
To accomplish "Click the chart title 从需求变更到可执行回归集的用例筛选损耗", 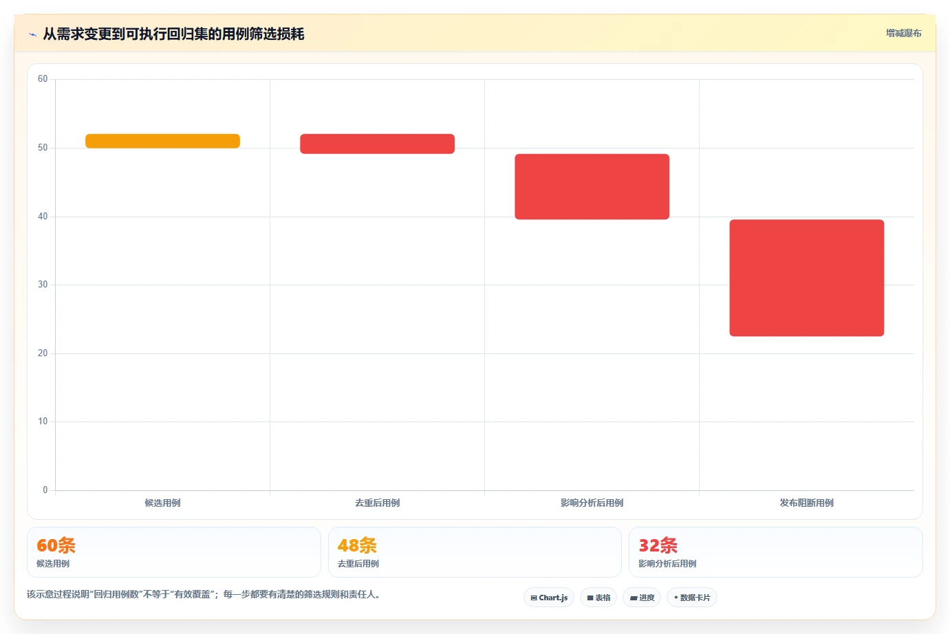I will [x=173, y=34].
